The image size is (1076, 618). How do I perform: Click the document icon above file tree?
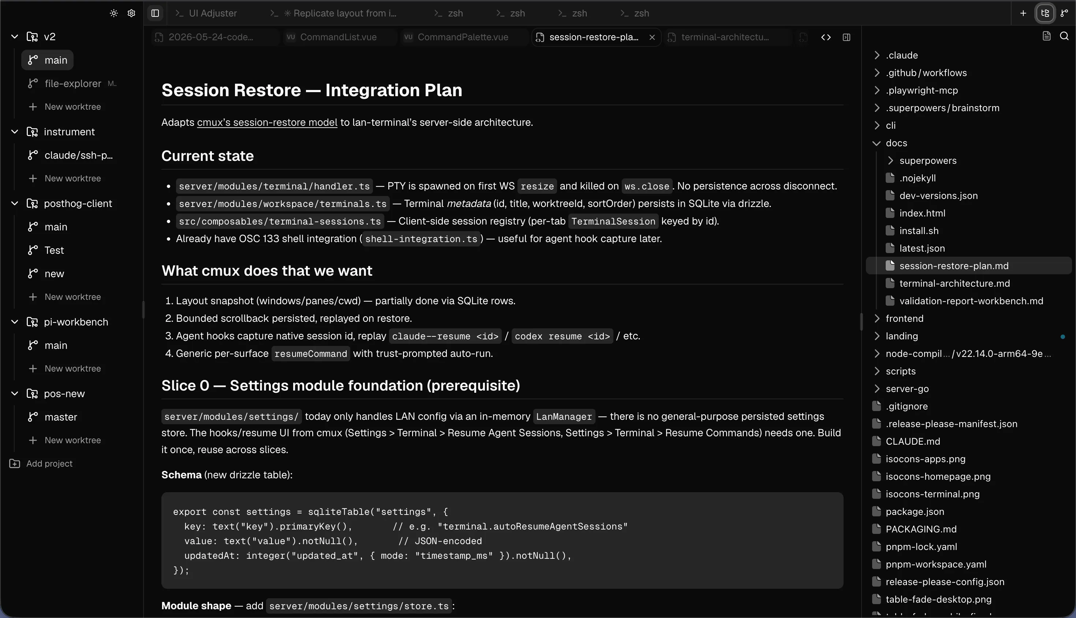coord(1046,36)
